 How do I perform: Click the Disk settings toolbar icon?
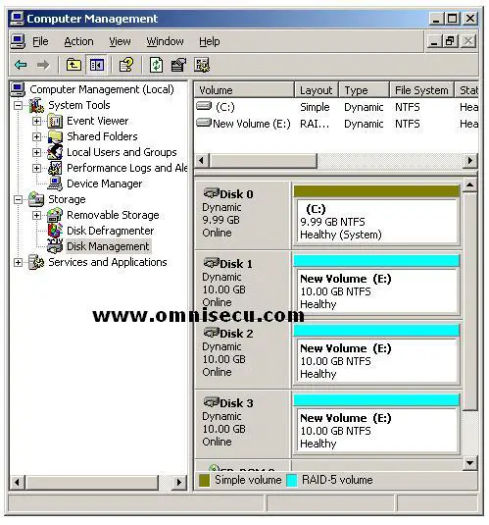202,65
